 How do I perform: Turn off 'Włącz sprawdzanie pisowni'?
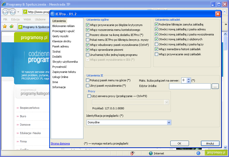tap(88, 50)
